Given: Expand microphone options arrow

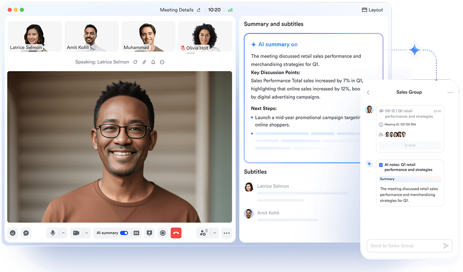Looking at the screenshot, I should click(63, 233).
